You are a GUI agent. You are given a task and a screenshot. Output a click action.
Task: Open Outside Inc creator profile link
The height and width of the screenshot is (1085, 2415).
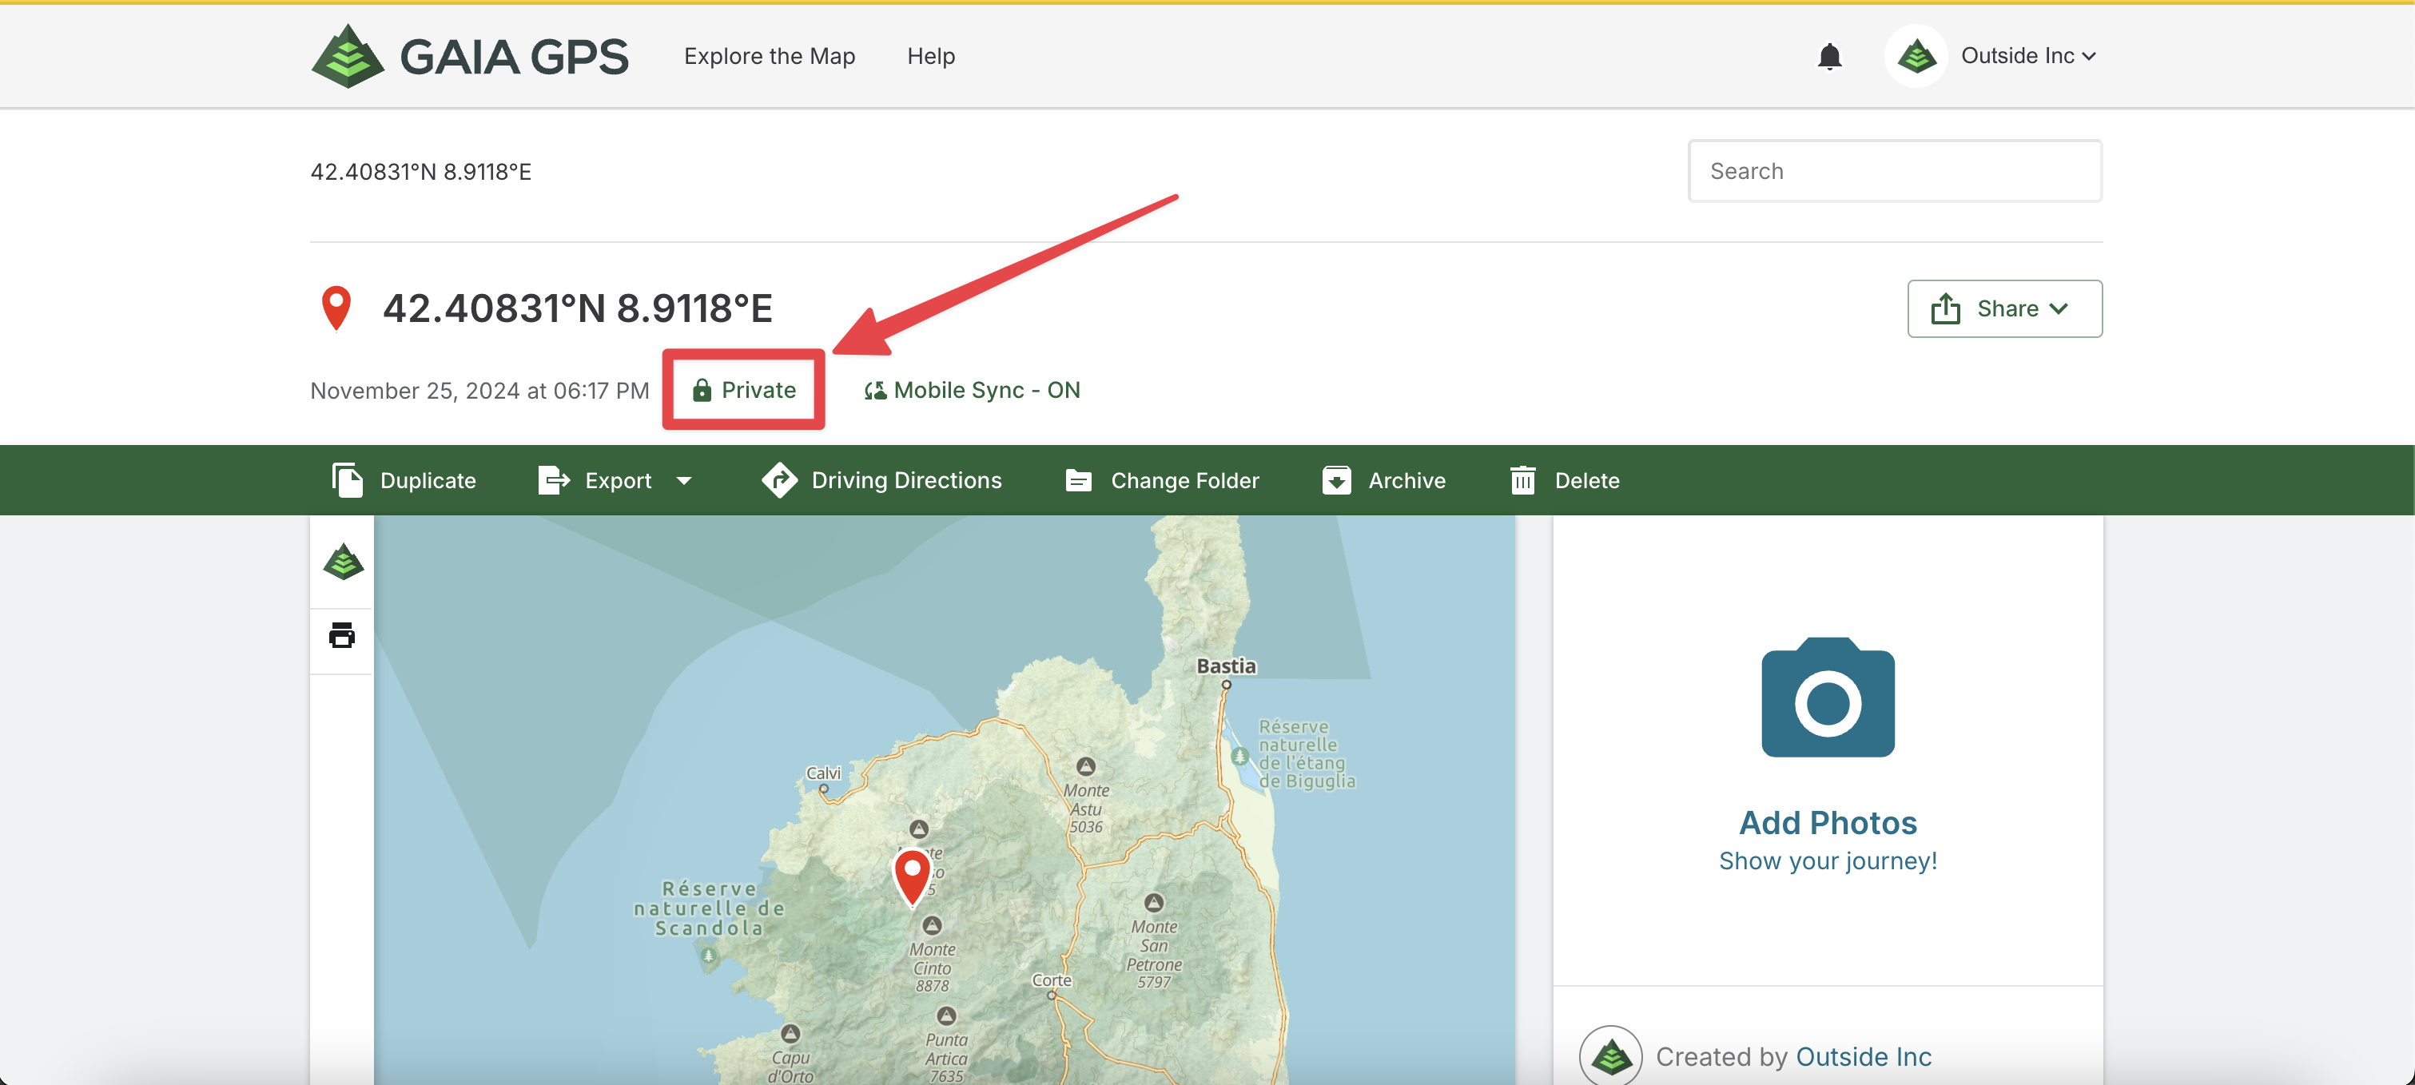pyautogui.click(x=1863, y=1056)
